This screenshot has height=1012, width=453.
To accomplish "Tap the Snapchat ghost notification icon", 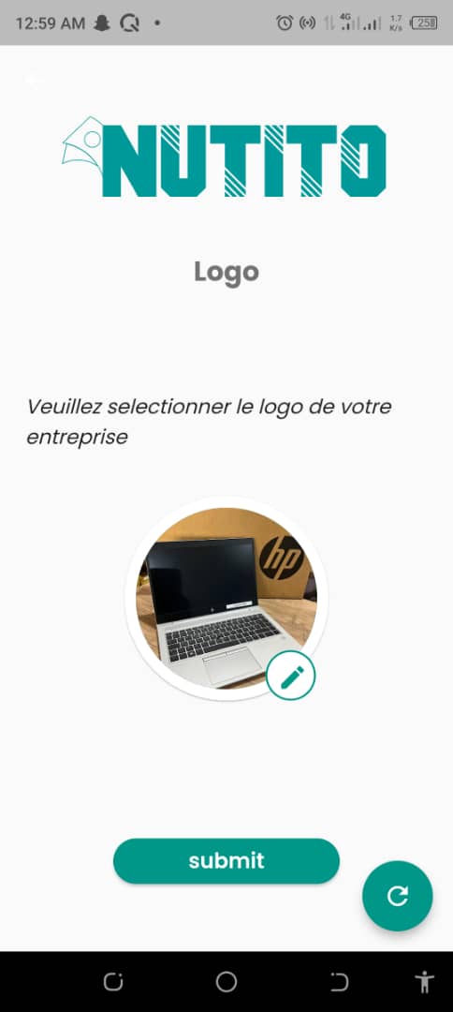I will pos(102,23).
